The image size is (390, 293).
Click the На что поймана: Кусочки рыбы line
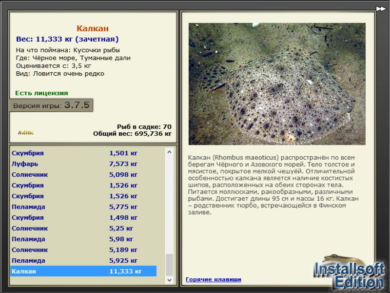point(68,50)
